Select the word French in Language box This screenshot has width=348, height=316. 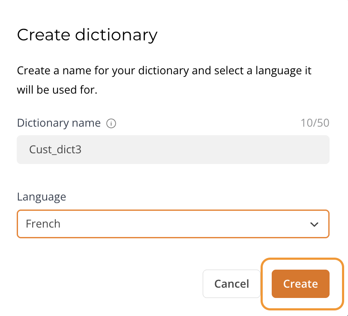[43, 224]
